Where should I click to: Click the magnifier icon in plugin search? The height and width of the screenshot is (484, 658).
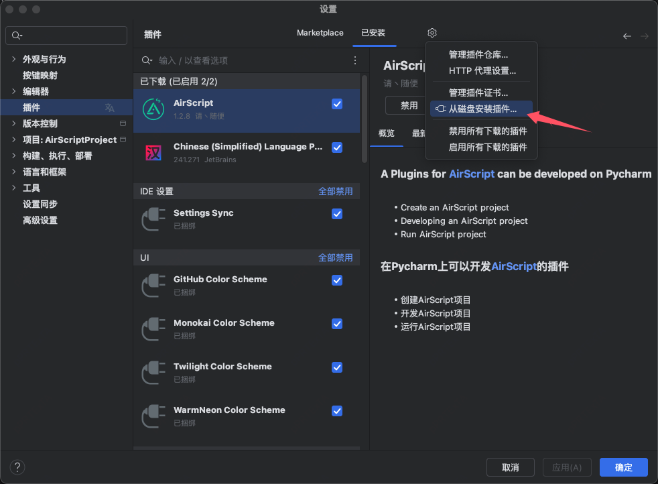pyautogui.click(x=147, y=60)
